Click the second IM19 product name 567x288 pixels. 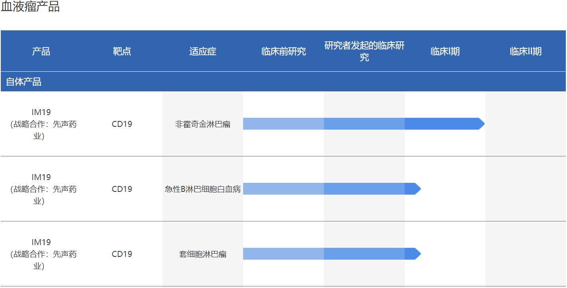(41, 177)
